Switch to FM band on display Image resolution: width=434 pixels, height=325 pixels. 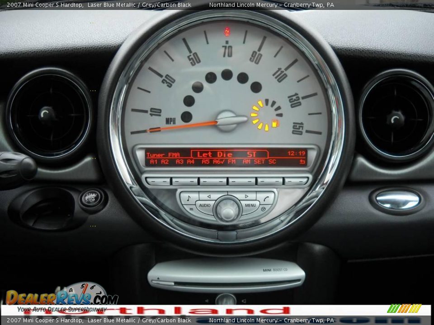tap(231, 162)
